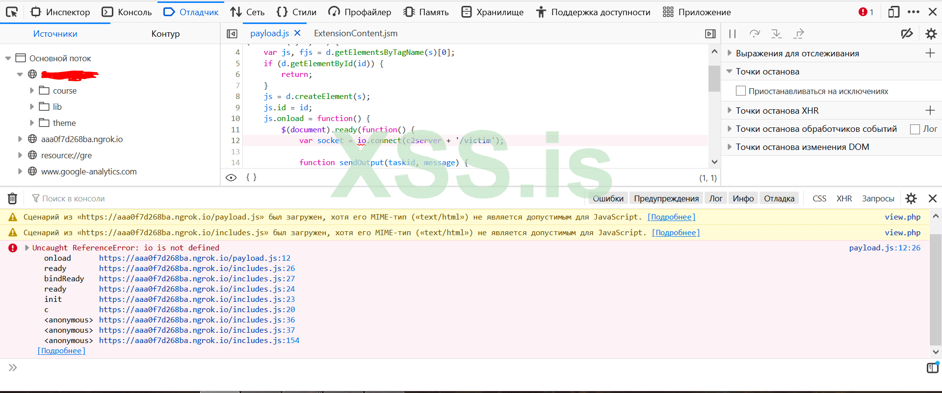Toggle the Предупреждения console filter
Viewport: 942px width, 393px height.
click(x=666, y=198)
